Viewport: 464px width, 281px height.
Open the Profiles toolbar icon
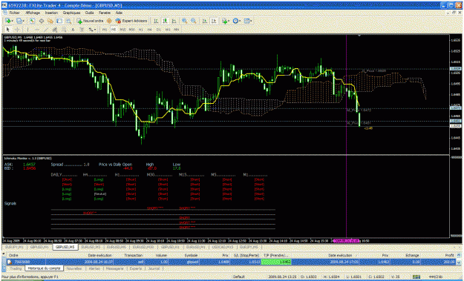[x=19, y=21]
